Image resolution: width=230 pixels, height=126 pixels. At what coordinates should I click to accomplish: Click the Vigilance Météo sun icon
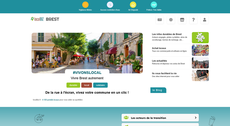click(85, 5)
